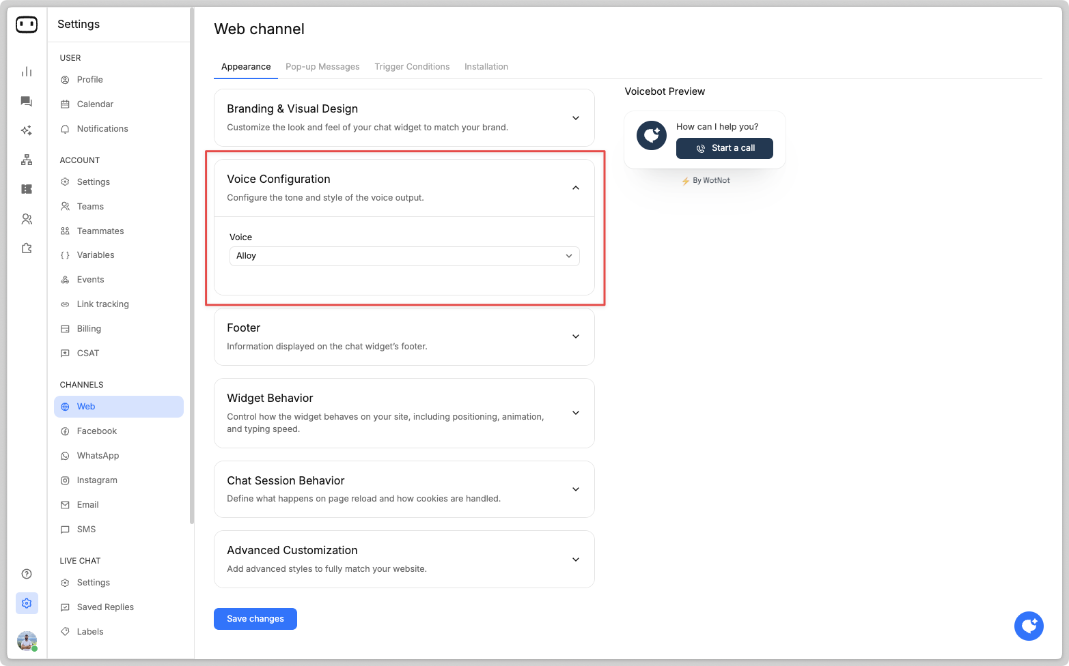The width and height of the screenshot is (1069, 666).
Task: Click the Save changes button
Action: [x=255, y=619]
